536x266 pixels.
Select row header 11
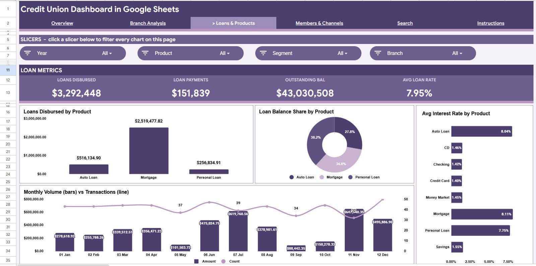click(x=8, y=70)
